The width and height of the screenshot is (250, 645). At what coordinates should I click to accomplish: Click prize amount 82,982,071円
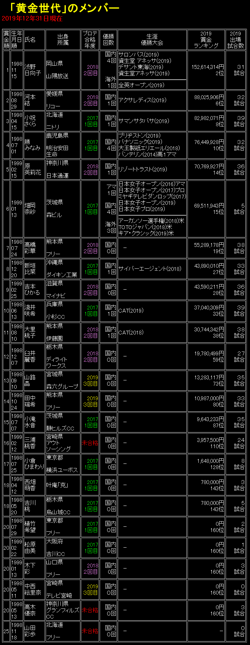tap(209, 118)
